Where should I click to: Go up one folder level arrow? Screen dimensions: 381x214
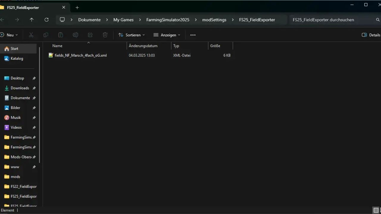[x=32, y=20]
